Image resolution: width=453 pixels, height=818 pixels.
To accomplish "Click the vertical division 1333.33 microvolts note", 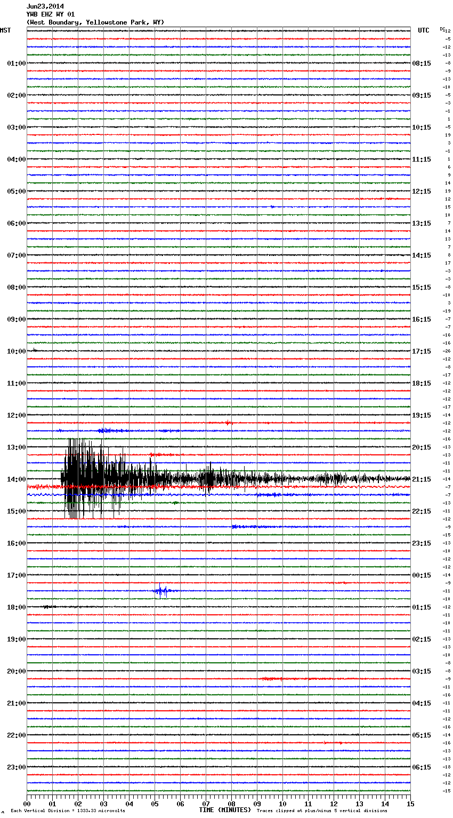I will point(68,811).
